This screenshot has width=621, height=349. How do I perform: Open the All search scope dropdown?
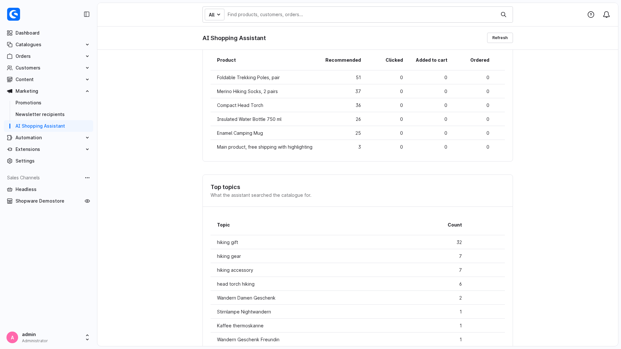point(214,15)
